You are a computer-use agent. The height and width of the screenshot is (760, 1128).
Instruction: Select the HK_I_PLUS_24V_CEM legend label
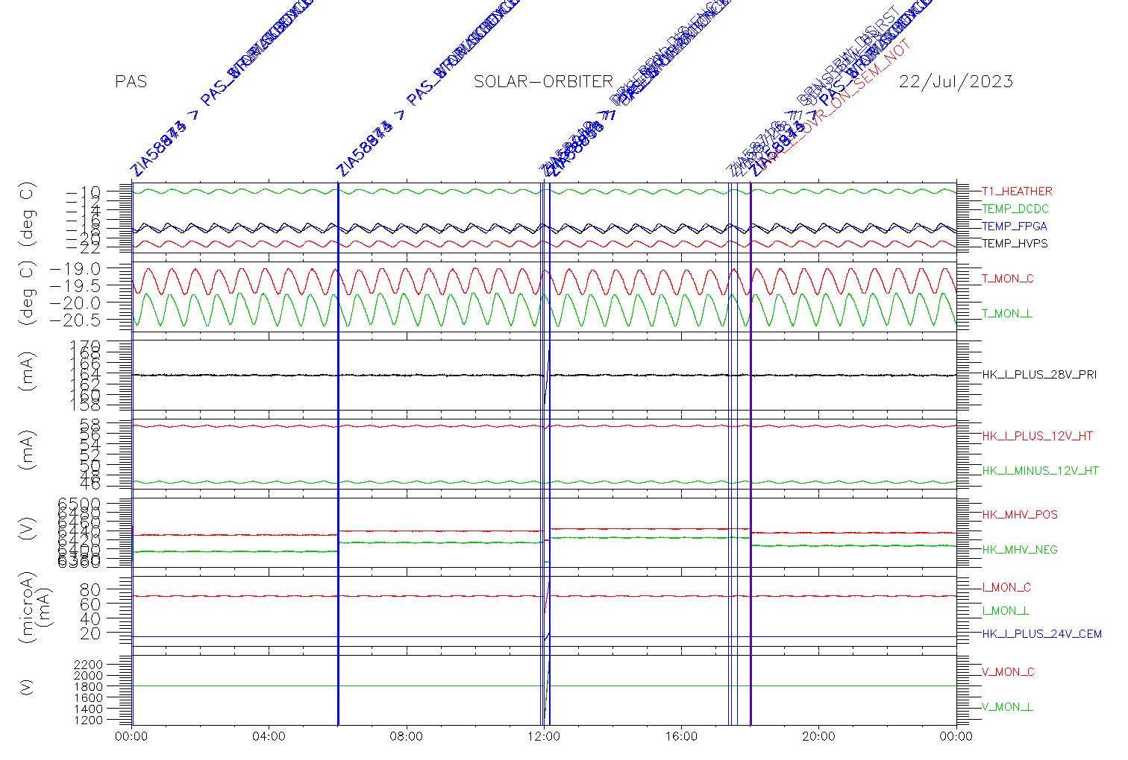click(1041, 634)
